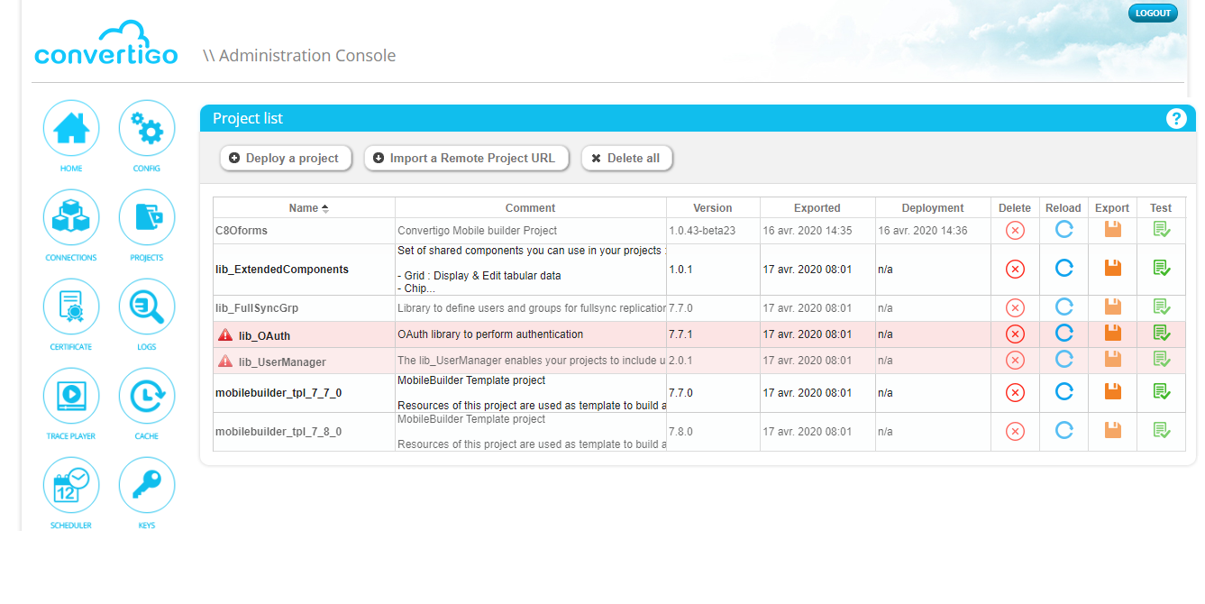Image resolution: width=1205 pixels, height=604 pixels.
Task: Click the Convertigo logo
Action: (x=105, y=43)
